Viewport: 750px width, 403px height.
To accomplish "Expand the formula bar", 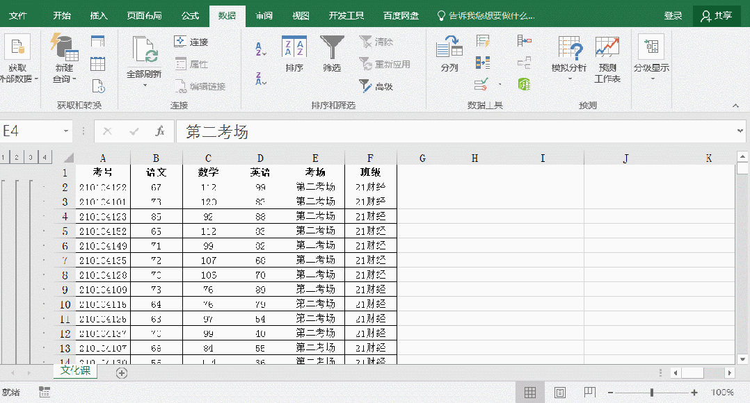I will coord(740,131).
